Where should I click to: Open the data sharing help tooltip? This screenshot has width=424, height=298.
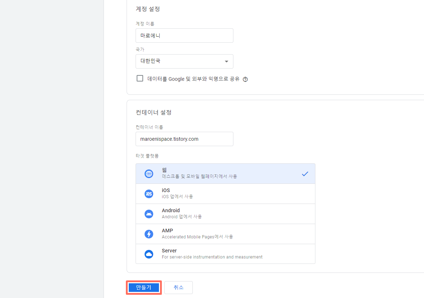pos(245,79)
